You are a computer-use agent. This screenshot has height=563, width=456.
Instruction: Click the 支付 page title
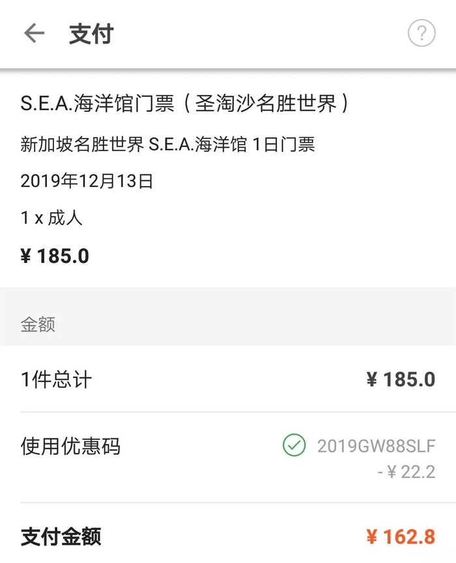point(91,34)
